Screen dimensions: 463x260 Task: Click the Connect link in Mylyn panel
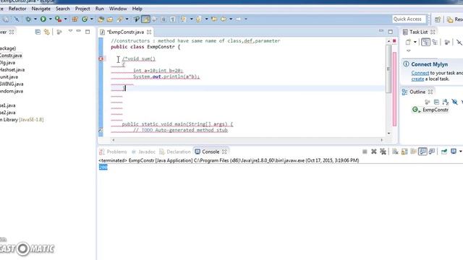pos(420,73)
